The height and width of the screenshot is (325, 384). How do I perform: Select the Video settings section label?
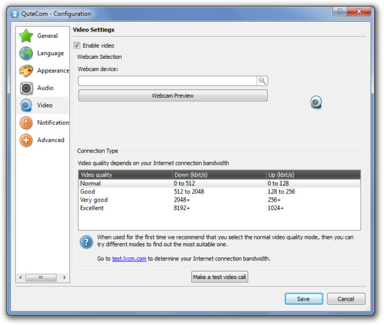[x=45, y=105]
